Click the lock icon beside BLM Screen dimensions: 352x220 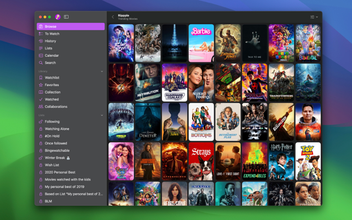click(41, 201)
